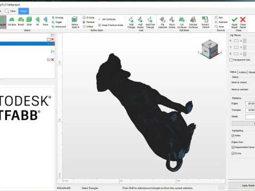Uncheck the Degenerated Faces checkbox
Viewport: 255px width, 191px height.
[233, 147]
